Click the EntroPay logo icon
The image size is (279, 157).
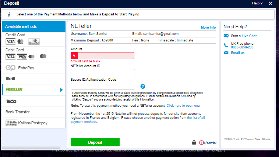11,68
